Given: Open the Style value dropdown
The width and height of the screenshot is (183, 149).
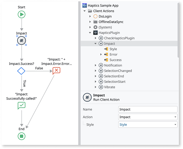Looking at the screenshot, I should click(x=175, y=125).
